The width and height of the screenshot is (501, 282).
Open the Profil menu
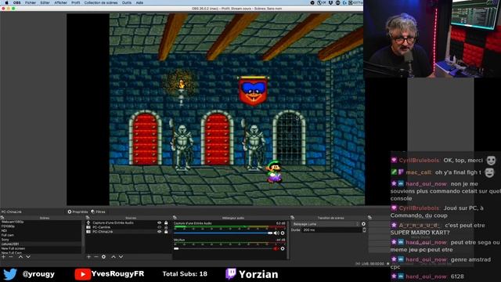(x=76, y=2)
